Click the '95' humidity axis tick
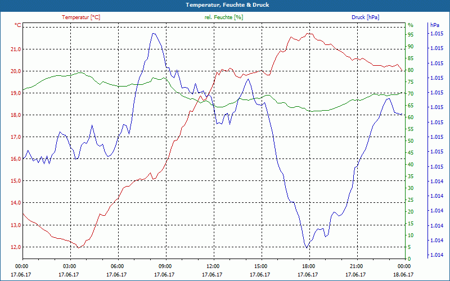The width and height of the screenshot is (450, 281). (411, 35)
